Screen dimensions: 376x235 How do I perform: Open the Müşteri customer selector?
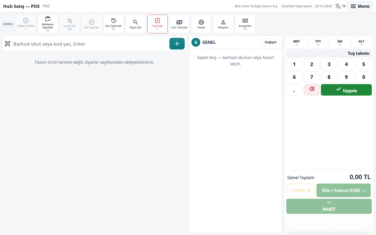pos(223,24)
